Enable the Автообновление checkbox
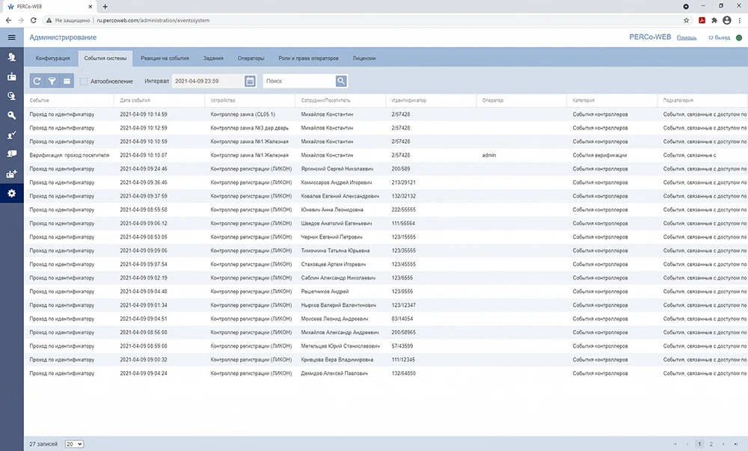This screenshot has width=748, height=451. pos(84,81)
